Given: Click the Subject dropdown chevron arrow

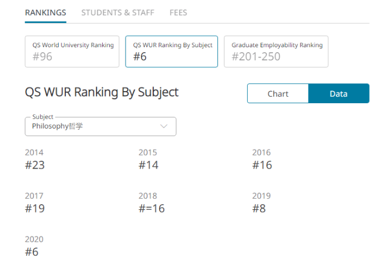Looking at the screenshot, I should click(x=164, y=126).
